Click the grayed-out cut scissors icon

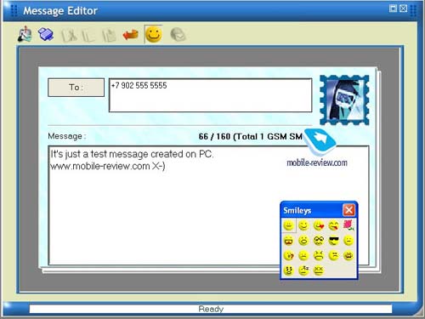tap(69, 35)
